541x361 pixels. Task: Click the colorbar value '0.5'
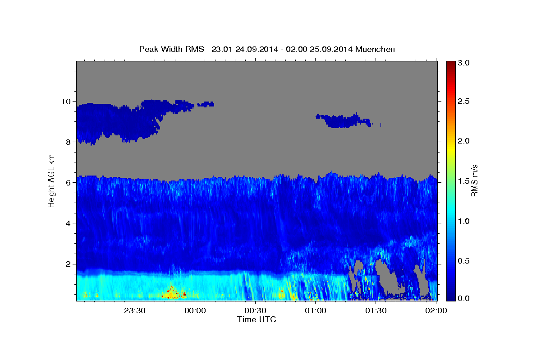tap(464, 261)
